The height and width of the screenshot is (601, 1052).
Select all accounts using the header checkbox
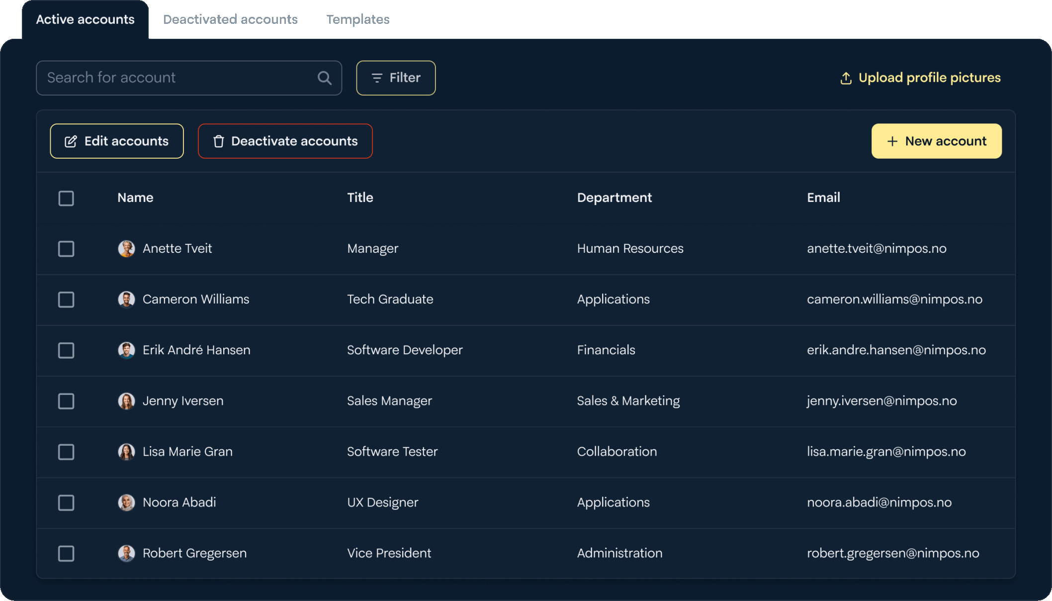66,198
